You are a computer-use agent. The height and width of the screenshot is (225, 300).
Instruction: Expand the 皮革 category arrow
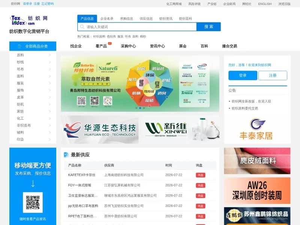click(x=50, y=97)
